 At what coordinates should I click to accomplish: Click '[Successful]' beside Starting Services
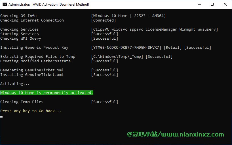tap(105, 34)
